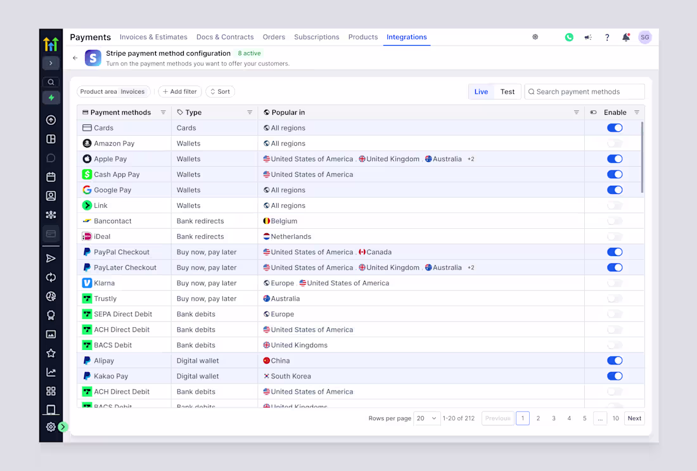Click the WhatsApp green phone icon up top
The width and height of the screenshot is (697, 471).
click(569, 37)
